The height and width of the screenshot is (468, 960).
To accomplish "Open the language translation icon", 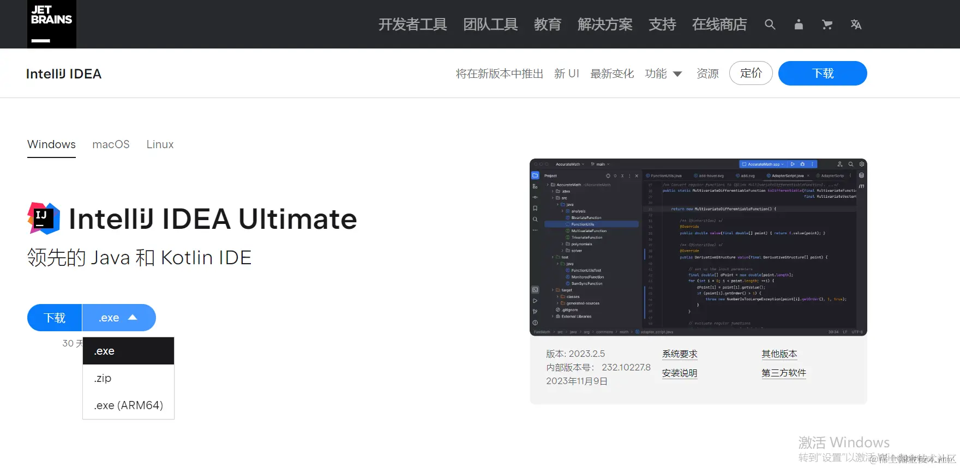I will (x=856, y=25).
